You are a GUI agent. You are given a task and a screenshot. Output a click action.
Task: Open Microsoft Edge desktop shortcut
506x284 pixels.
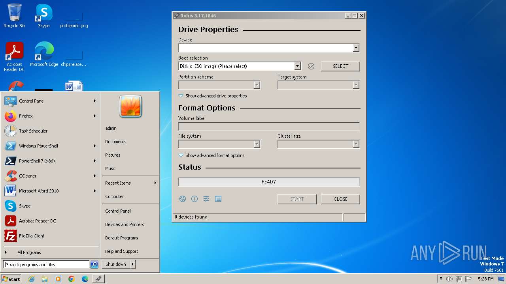44,54
